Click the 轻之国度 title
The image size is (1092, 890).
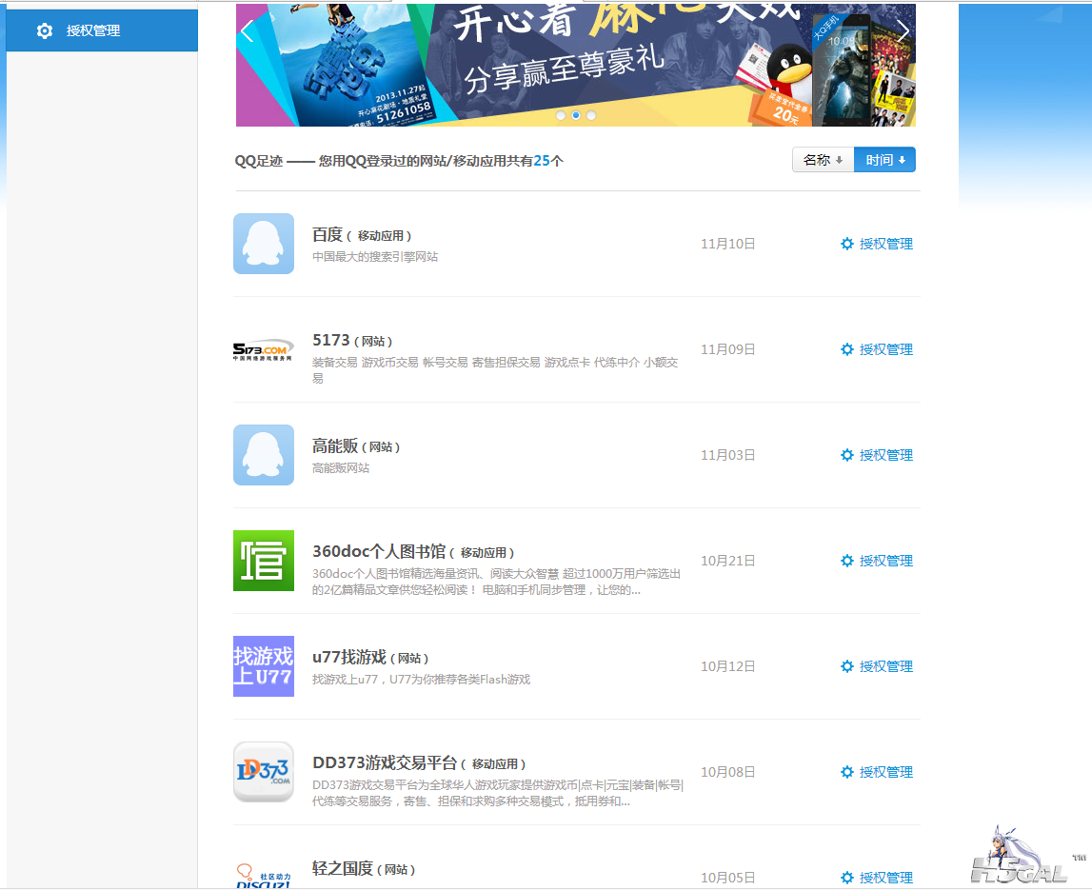click(343, 868)
